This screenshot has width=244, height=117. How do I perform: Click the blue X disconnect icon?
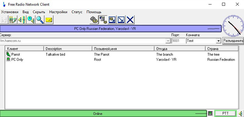[x=130, y=20]
